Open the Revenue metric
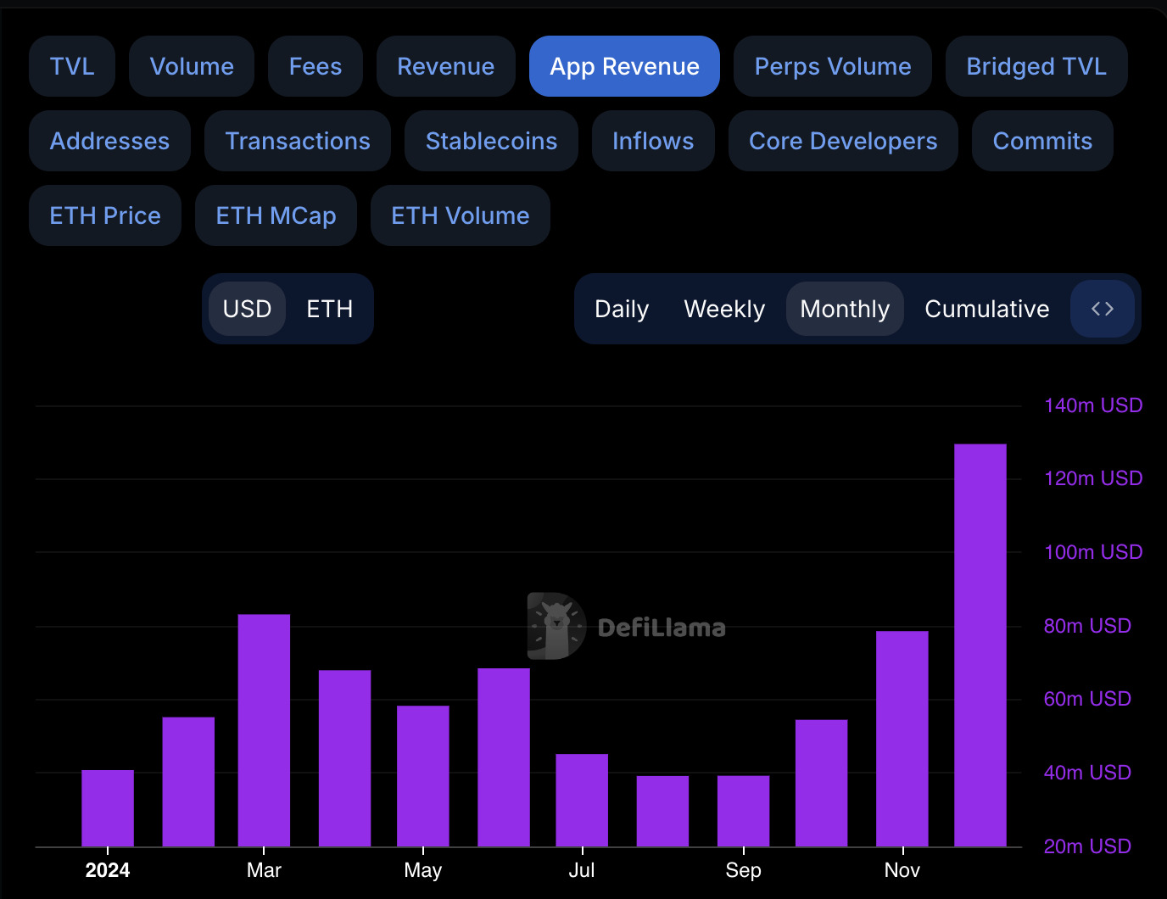The height and width of the screenshot is (899, 1167). click(x=445, y=65)
